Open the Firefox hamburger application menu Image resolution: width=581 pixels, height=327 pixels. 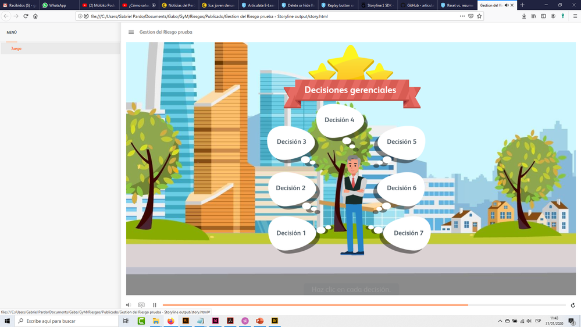[575, 16]
